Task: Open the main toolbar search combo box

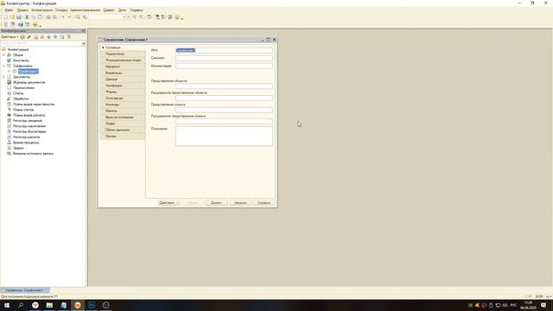Action: click(107, 17)
